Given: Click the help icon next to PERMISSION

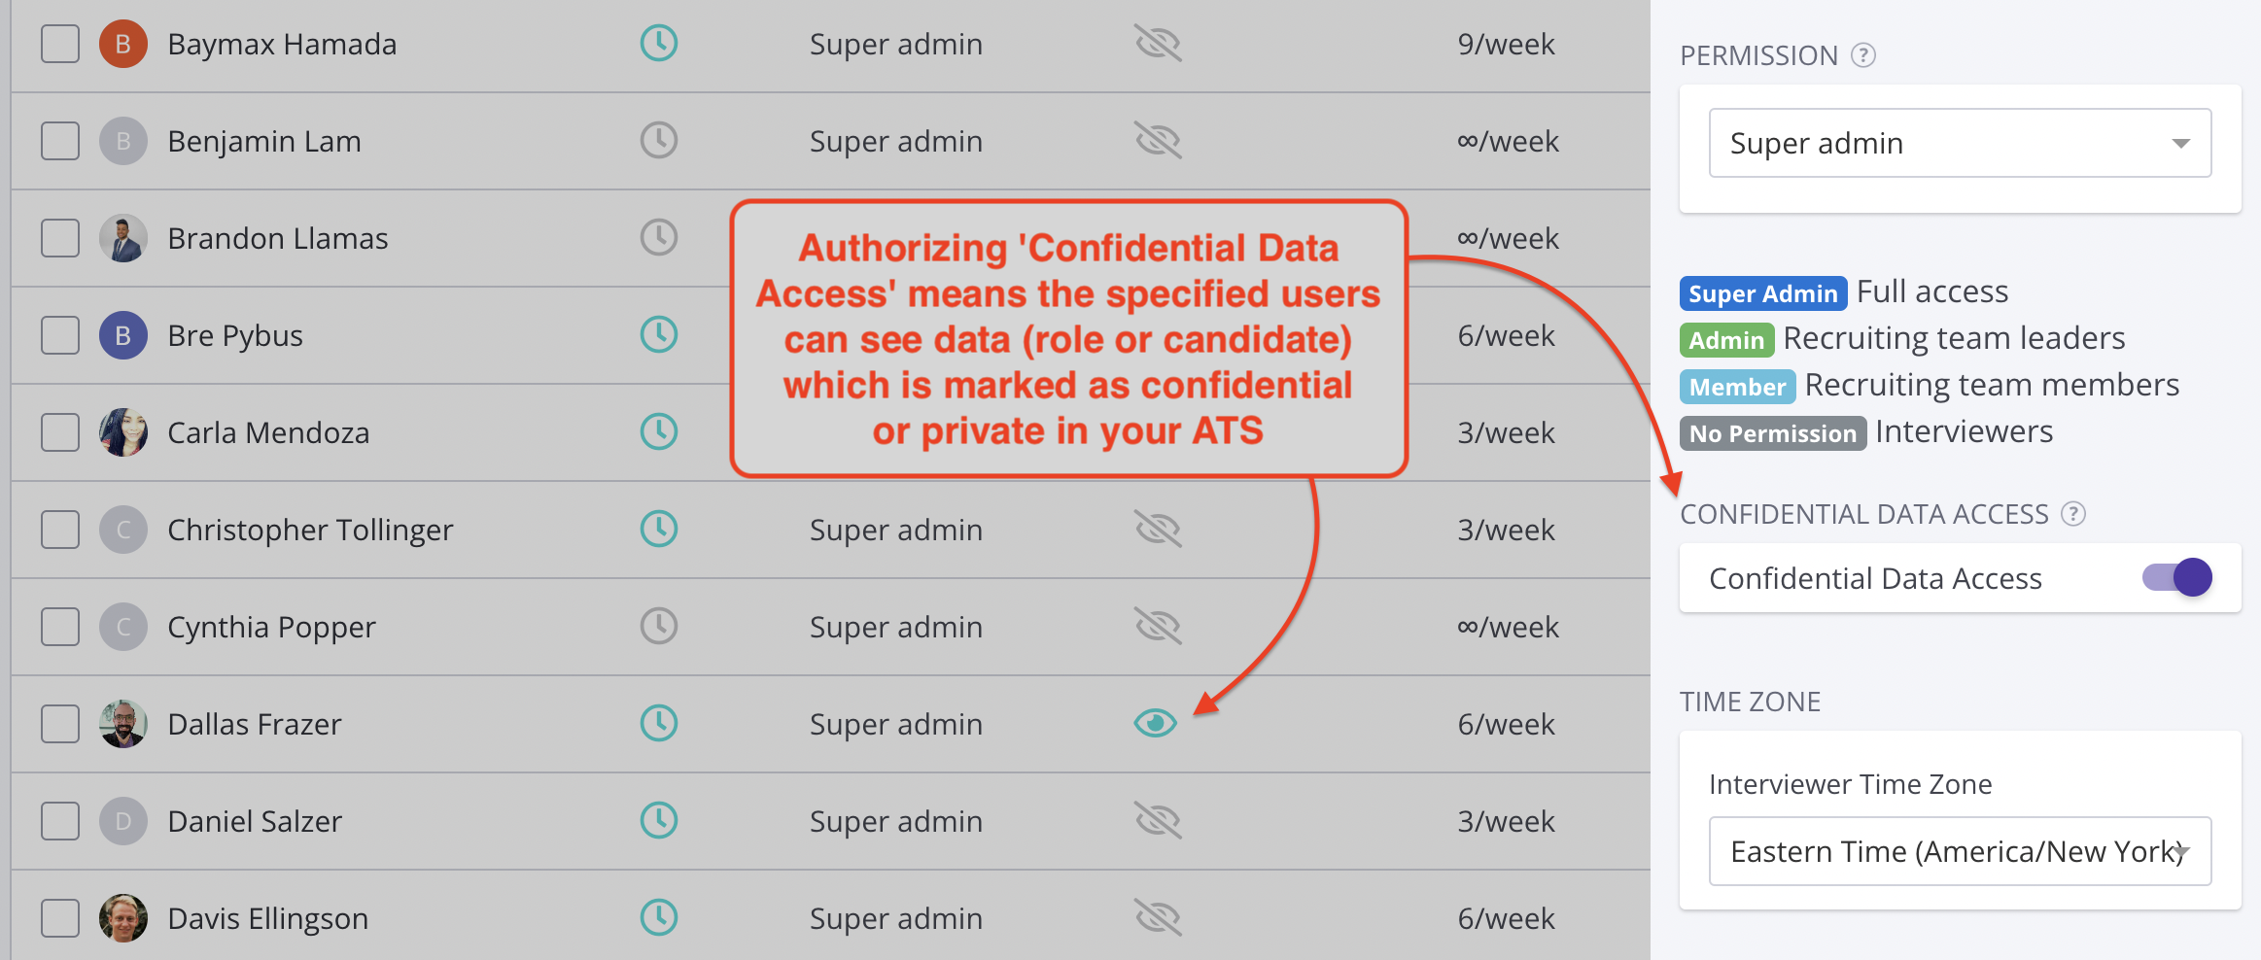Looking at the screenshot, I should coord(1862,55).
